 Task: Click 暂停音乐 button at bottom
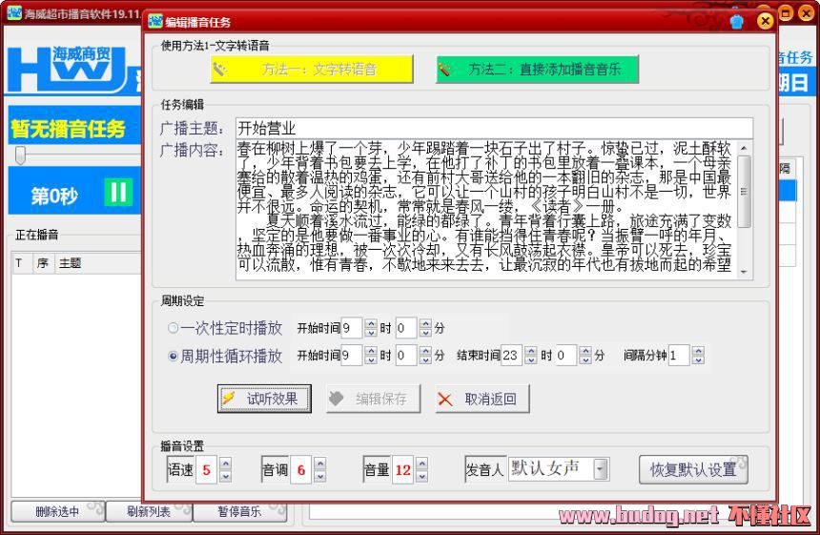pyautogui.click(x=238, y=512)
